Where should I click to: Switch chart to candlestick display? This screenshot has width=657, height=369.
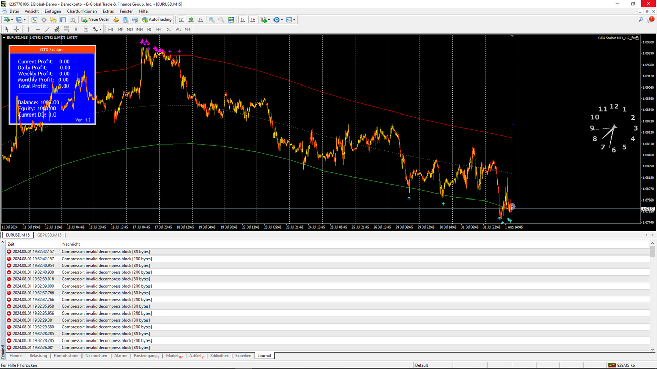191,20
